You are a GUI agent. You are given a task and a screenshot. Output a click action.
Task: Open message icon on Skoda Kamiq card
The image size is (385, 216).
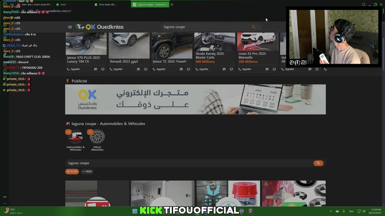pyautogui.click(x=224, y=69)
